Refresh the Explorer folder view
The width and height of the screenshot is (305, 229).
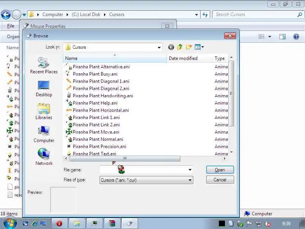[x=205, y=15]
